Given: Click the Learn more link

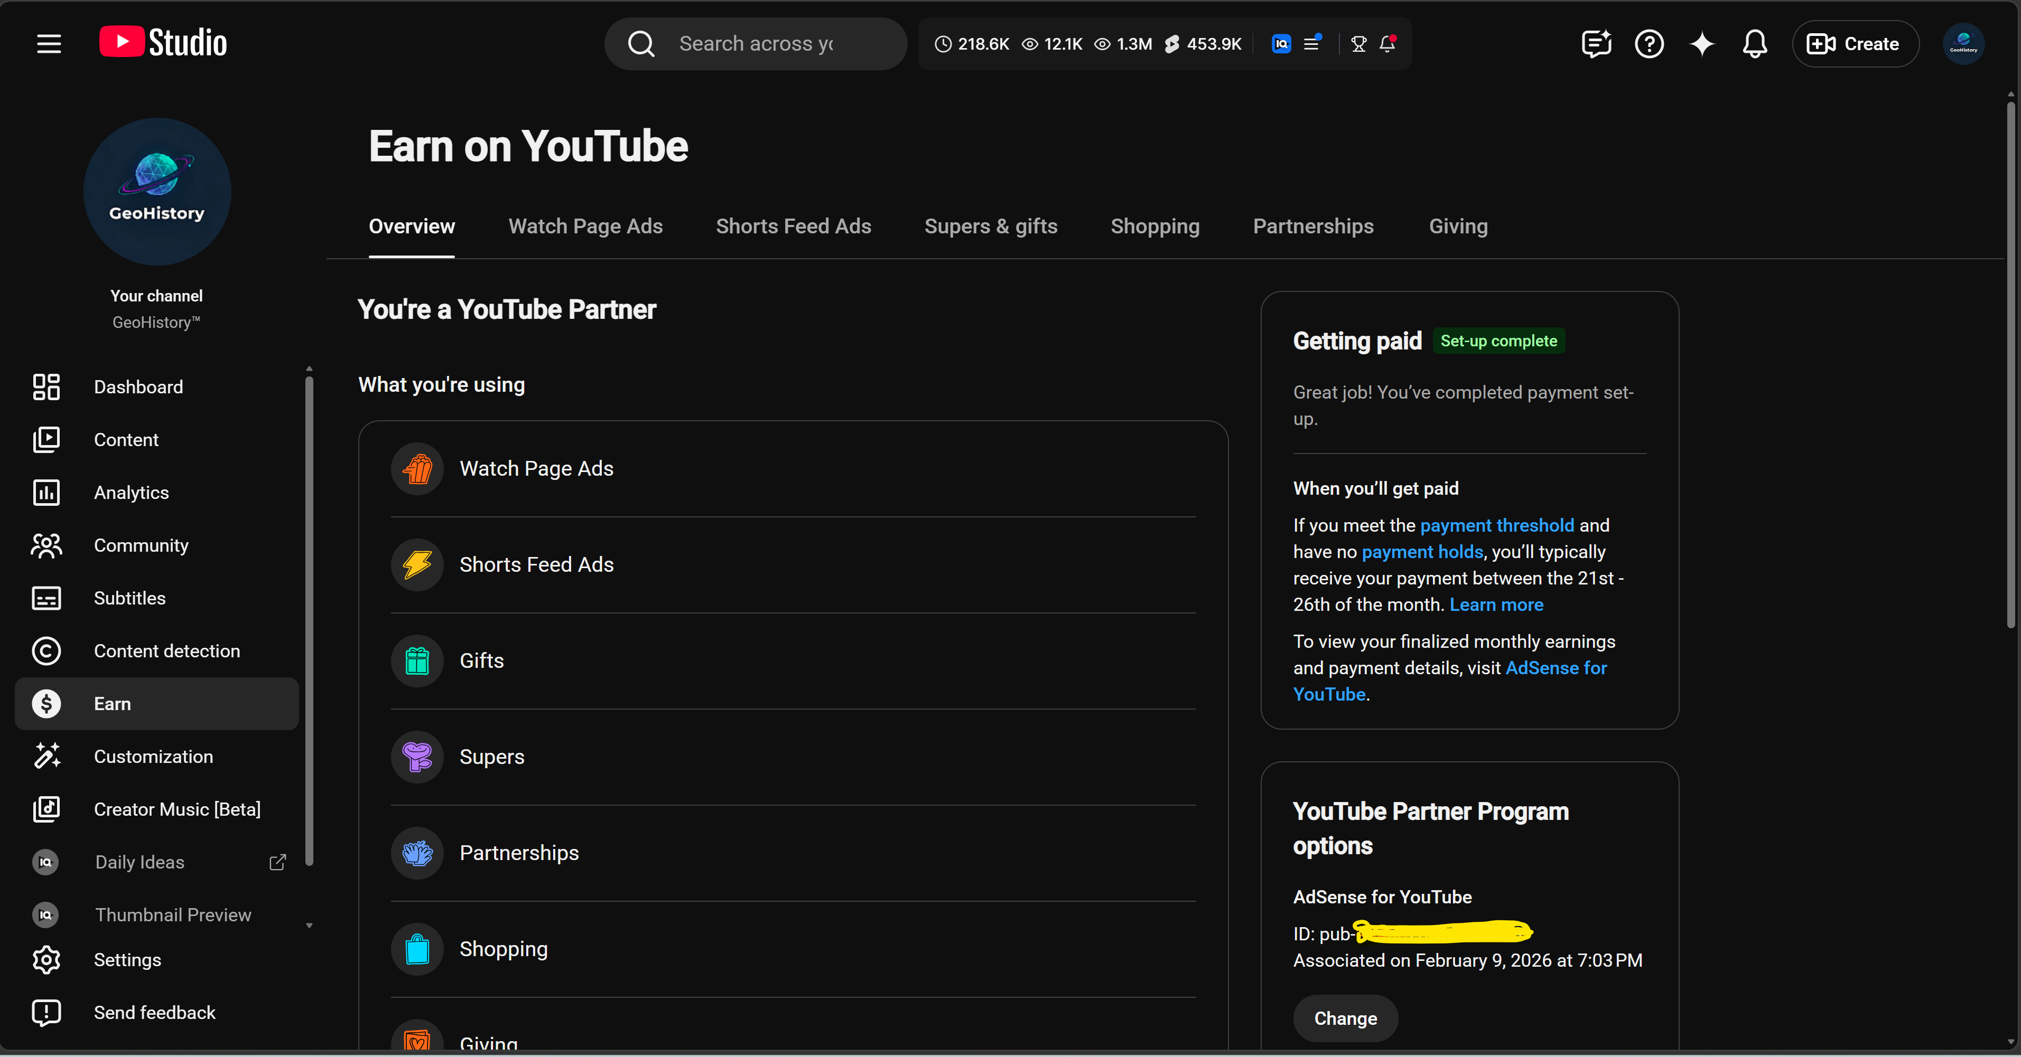Looking at the screenshot, I should (x=1496, y=605).
